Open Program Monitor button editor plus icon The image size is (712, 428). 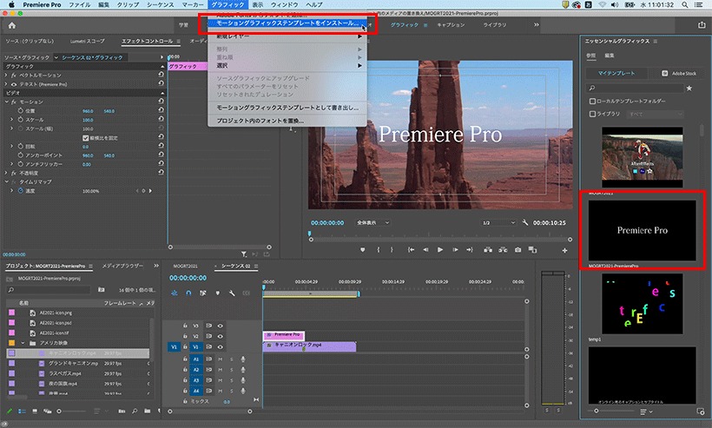point(564,250)
